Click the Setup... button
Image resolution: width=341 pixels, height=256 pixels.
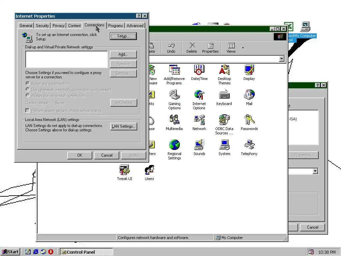pos(123,36)
